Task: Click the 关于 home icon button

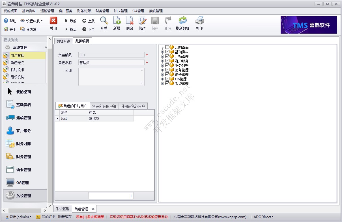Action: (x=6, y=29)
